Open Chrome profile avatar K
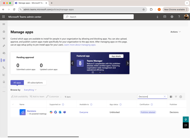 (159, 9)
